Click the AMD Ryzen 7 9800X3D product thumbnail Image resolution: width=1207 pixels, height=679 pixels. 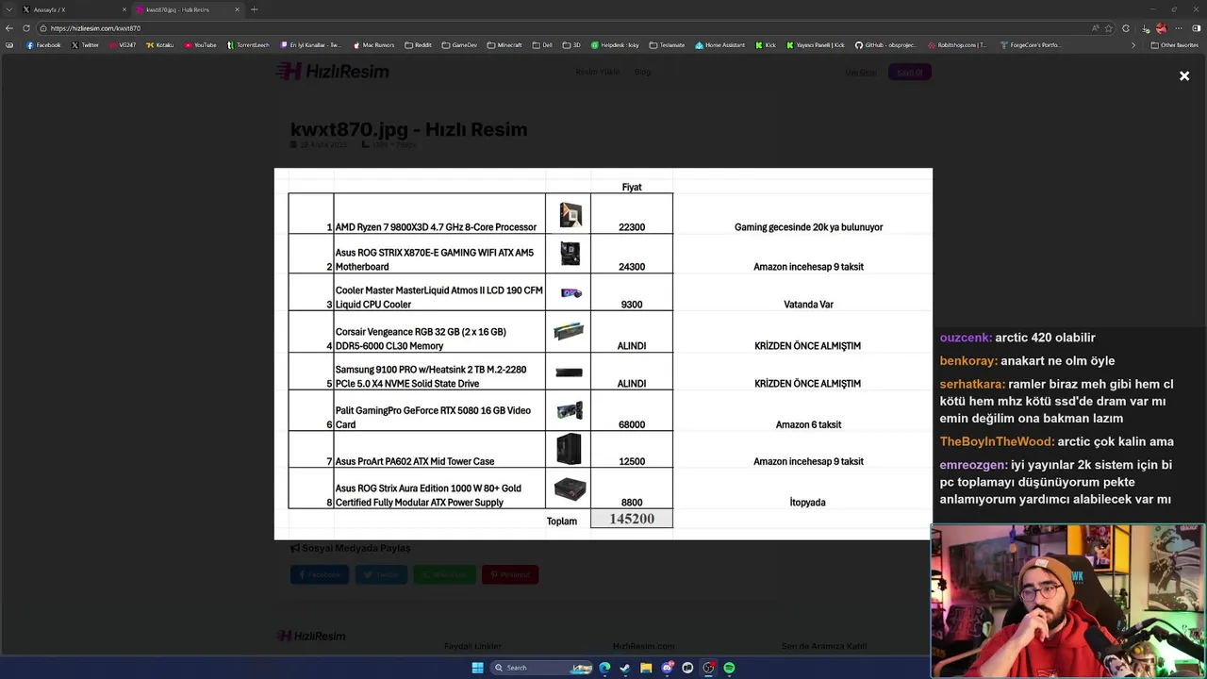pyautogui.click(x=570, y=215)
